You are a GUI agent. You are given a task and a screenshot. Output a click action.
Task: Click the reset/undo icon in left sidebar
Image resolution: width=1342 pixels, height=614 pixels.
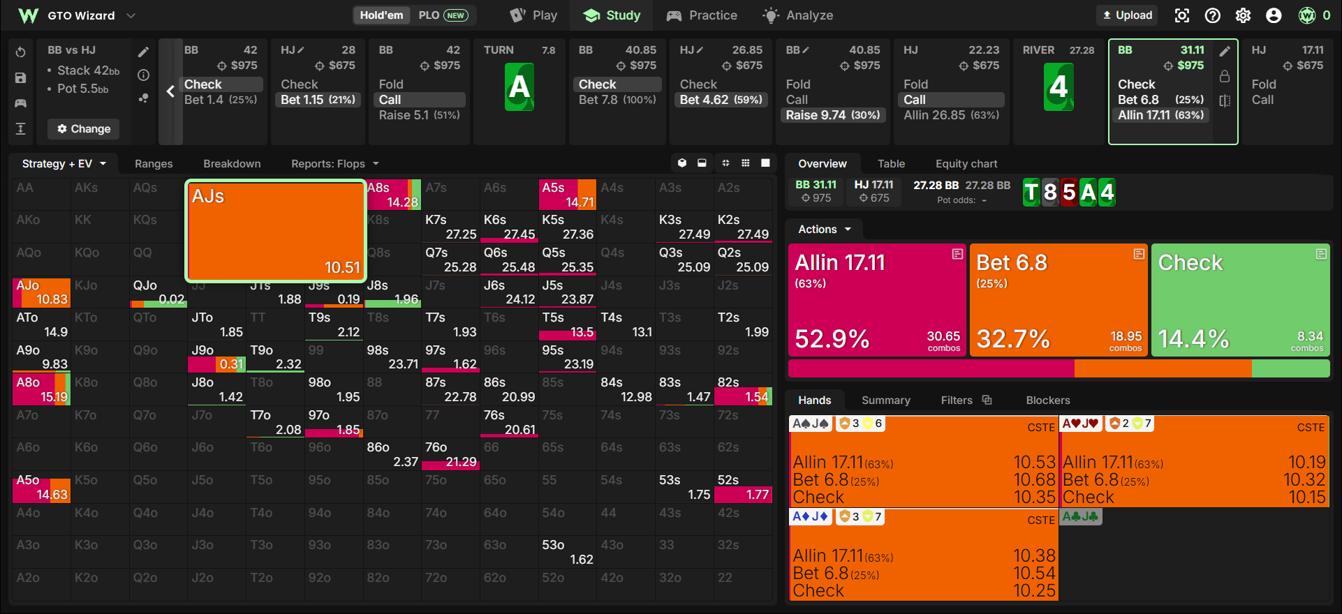(20, 52)
